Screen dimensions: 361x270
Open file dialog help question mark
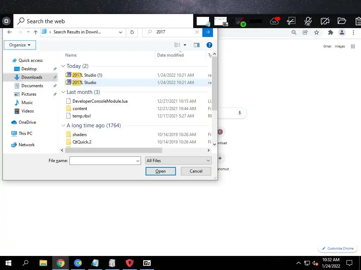pos(209,45)
